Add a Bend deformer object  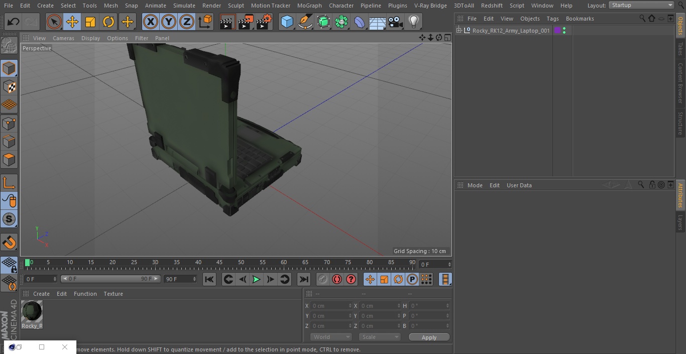(x=360, y=22)
